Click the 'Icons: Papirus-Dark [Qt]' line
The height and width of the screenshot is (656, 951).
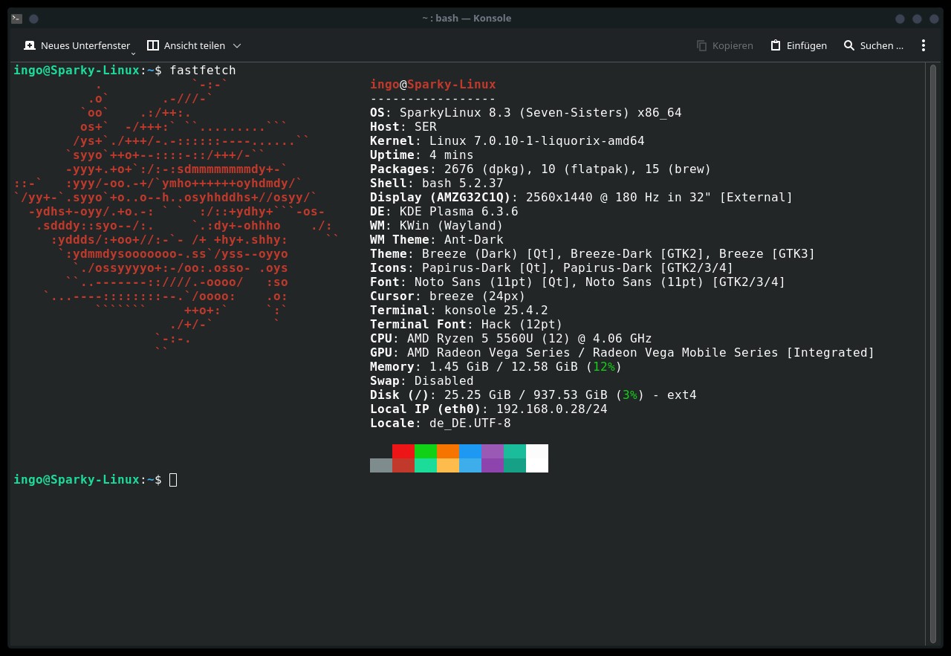[552, 268]
